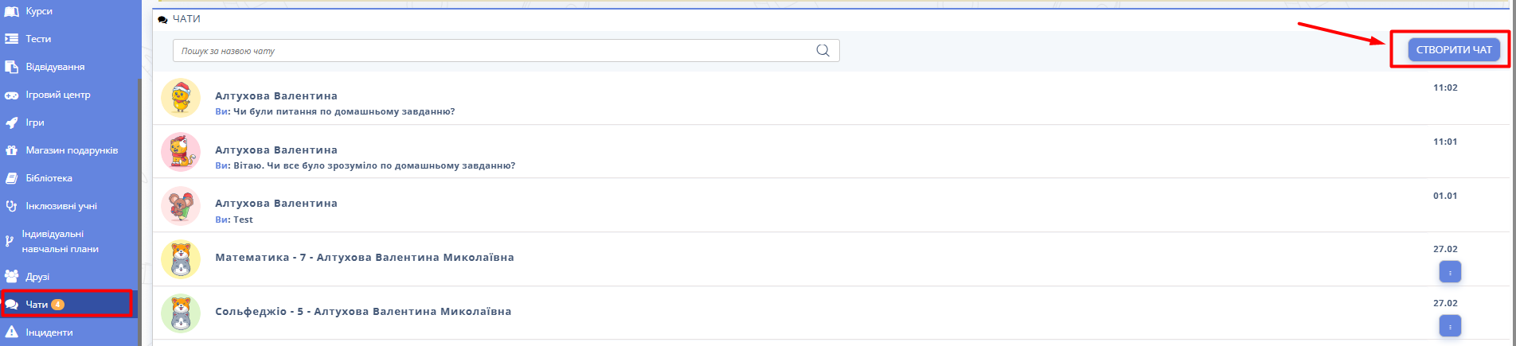Image resolution: width=1516 pixels, height=346 pixels.
Task: Click the Courses book icon in sidebar
Action: point(11,11)
